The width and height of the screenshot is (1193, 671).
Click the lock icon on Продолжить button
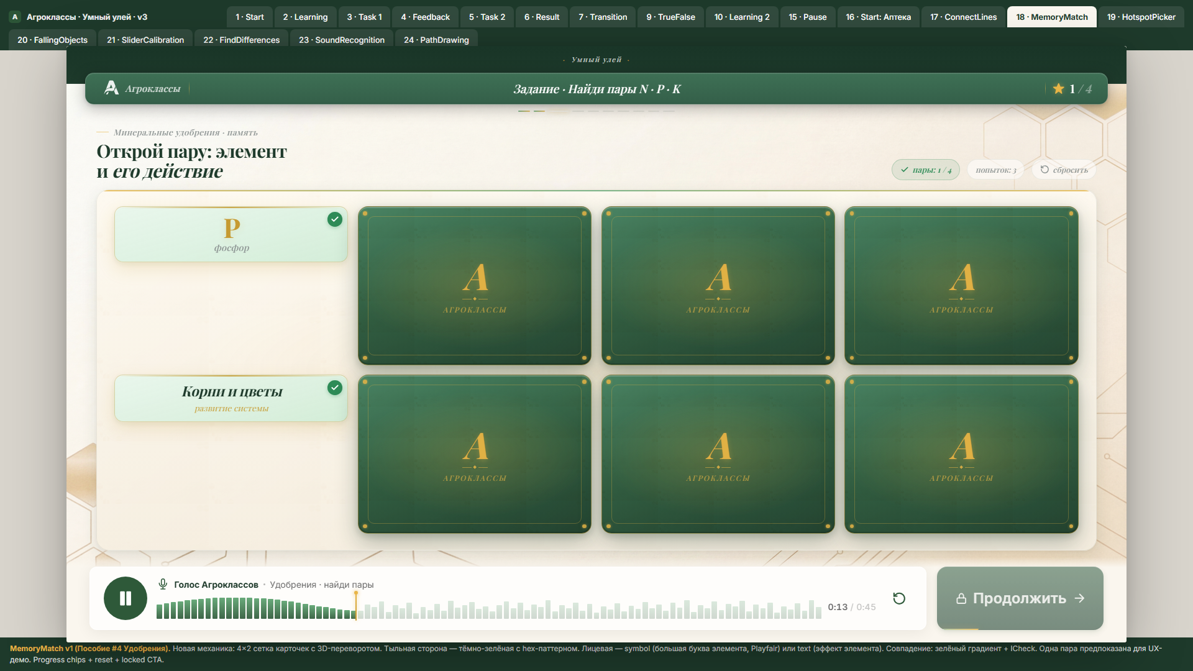961,598
